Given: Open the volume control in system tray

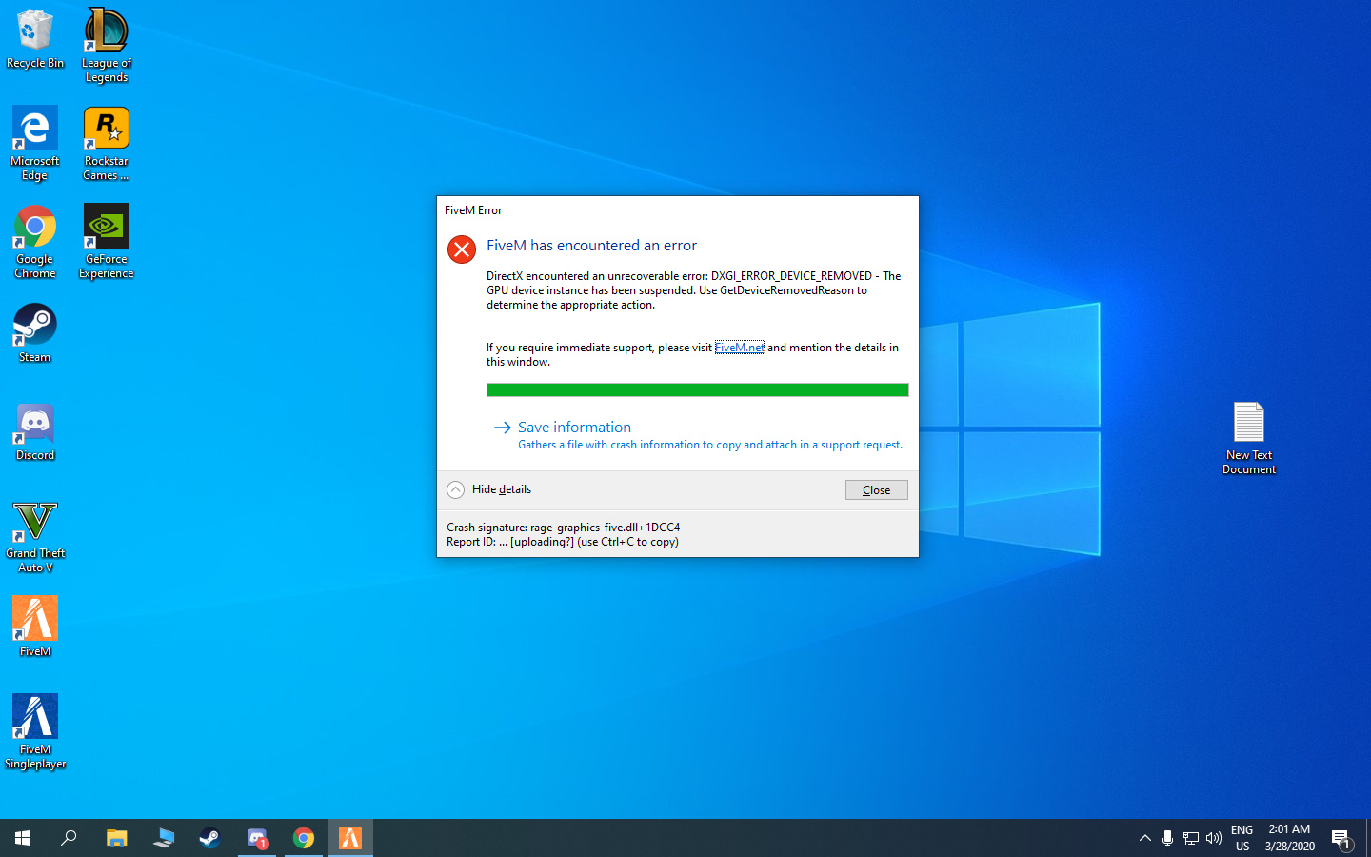Looking at the screenshot, I should click(x=1213, y=838).
